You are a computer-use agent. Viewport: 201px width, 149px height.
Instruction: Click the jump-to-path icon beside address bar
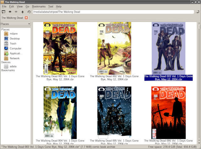coord(197,12)
